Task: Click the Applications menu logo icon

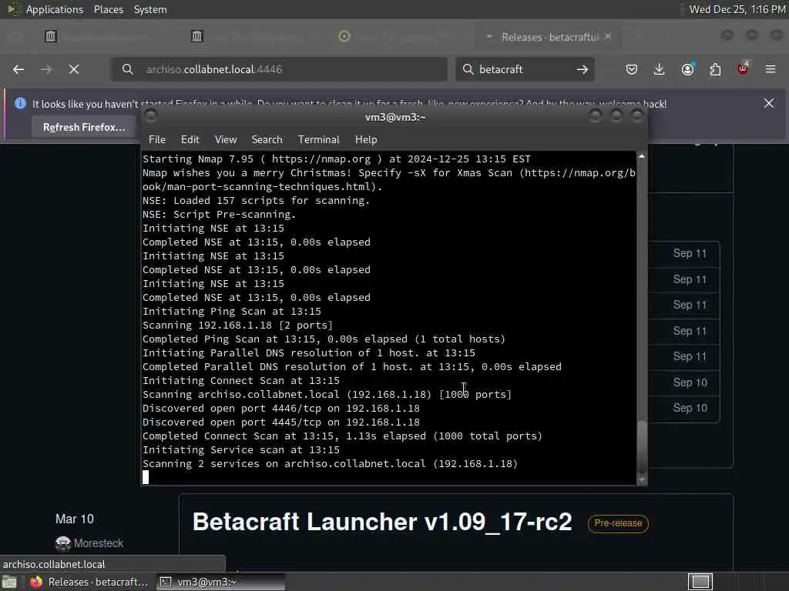Action: coord(13,9)
